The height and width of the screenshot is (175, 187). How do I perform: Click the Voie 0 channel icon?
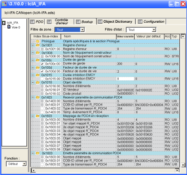click(x=9, y=27)
